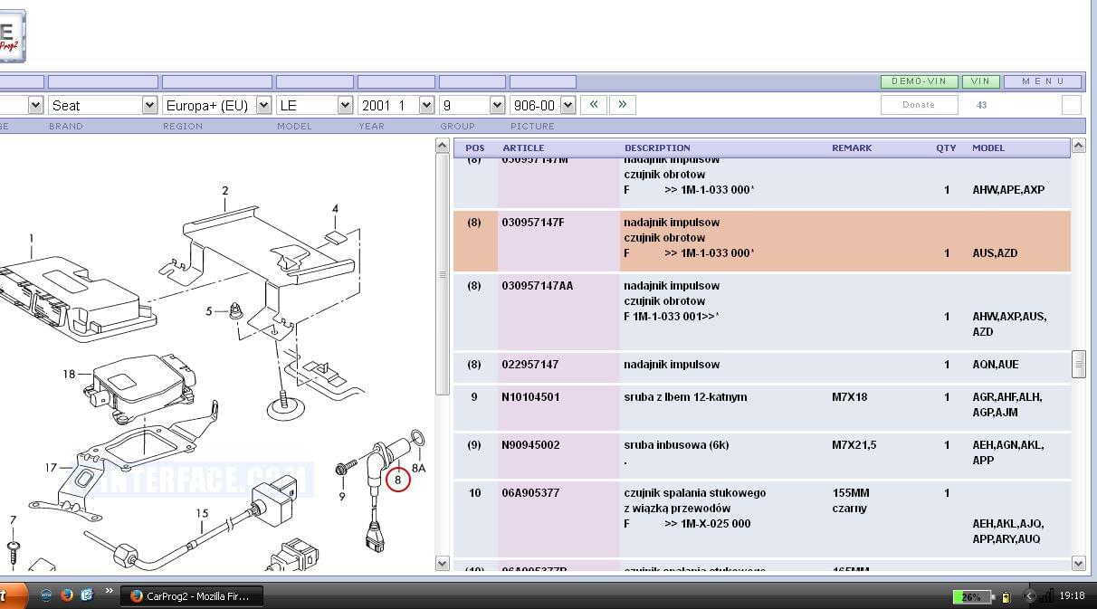
Task: Click remark M7X21,5 cell
Action: pyautogui.click(x=854, y=445)
